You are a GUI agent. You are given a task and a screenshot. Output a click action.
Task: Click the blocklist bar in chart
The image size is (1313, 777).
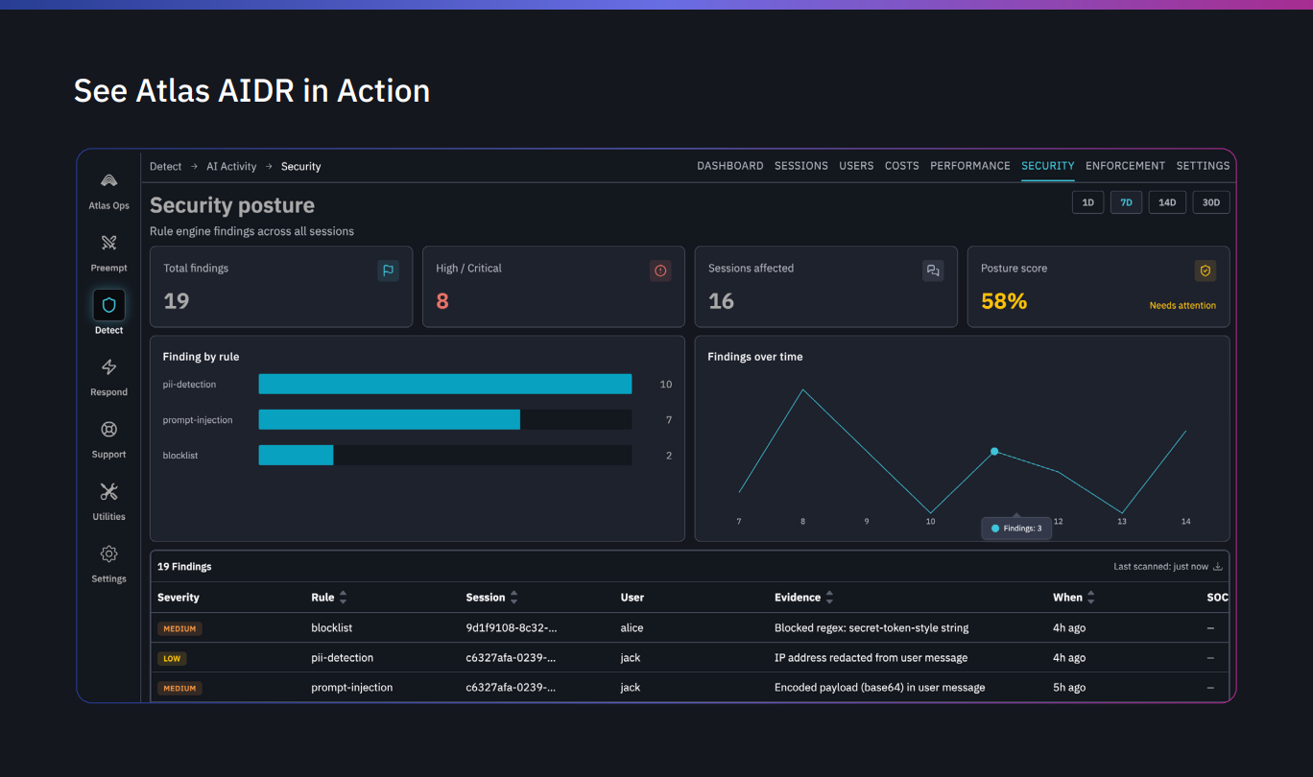pyautogui.click(x=296, y=455)
